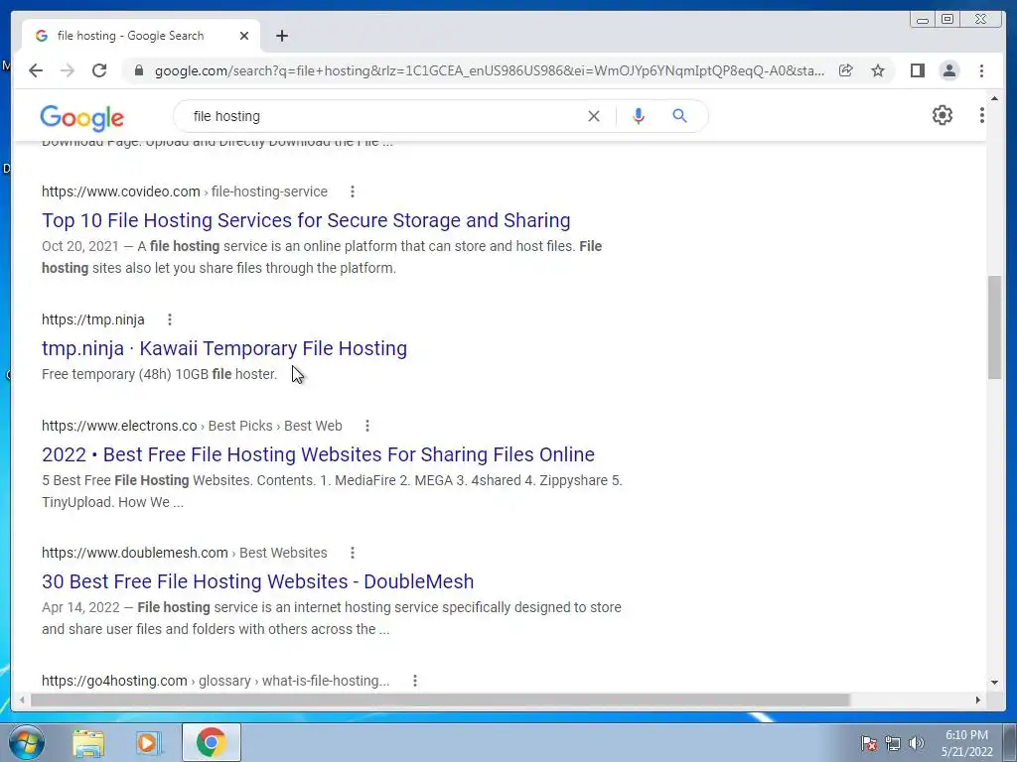Open the taskbar clock 6:10 PM
Viewport: 1017px width, 762px height.
[x=967, y=743]
